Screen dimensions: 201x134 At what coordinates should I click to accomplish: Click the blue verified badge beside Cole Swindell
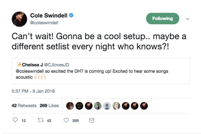click(x=71, y=15)
